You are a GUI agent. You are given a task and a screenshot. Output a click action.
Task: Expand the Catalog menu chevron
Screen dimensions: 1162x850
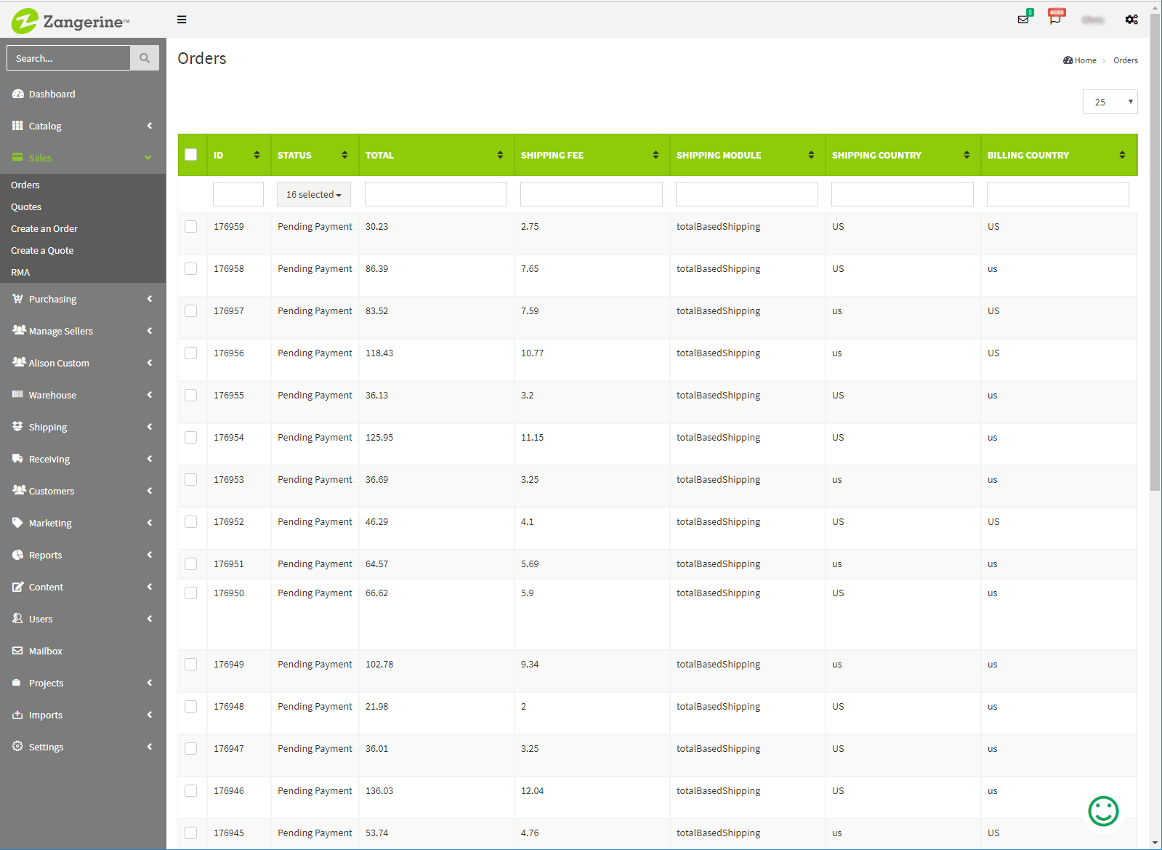[150, 126]
